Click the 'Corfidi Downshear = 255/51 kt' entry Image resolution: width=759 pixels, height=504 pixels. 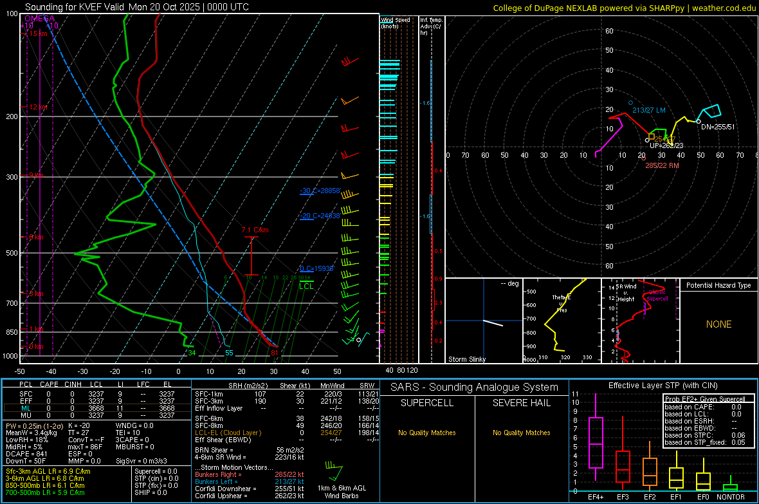click(x=250, y=489)
